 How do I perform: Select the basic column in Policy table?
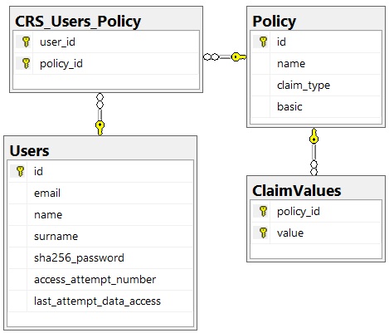316,107
